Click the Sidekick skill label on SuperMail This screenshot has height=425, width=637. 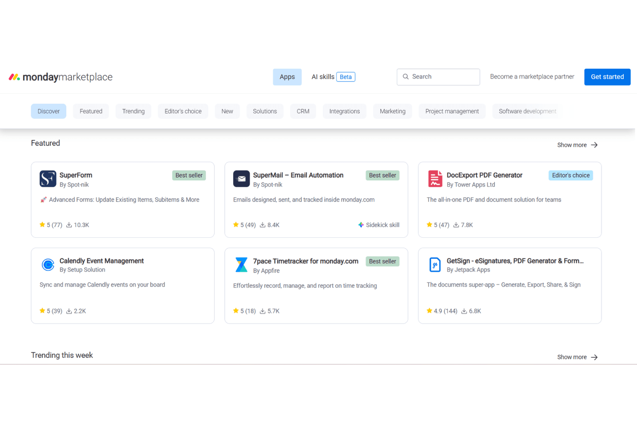coord(383,225)
